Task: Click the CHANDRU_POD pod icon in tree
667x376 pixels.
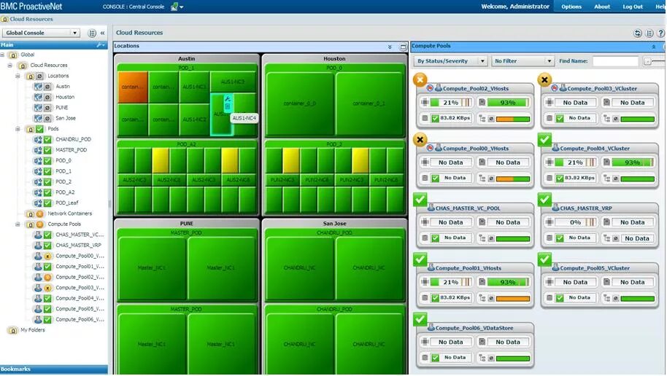Action: tap(38, 139)
